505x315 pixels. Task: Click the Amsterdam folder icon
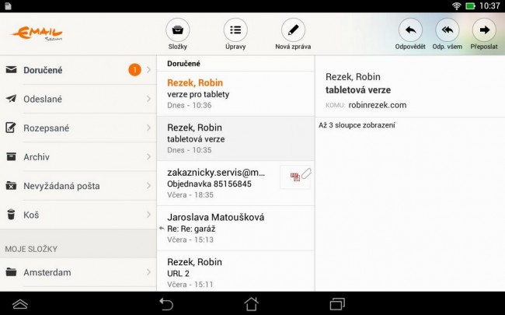(12, 272)
